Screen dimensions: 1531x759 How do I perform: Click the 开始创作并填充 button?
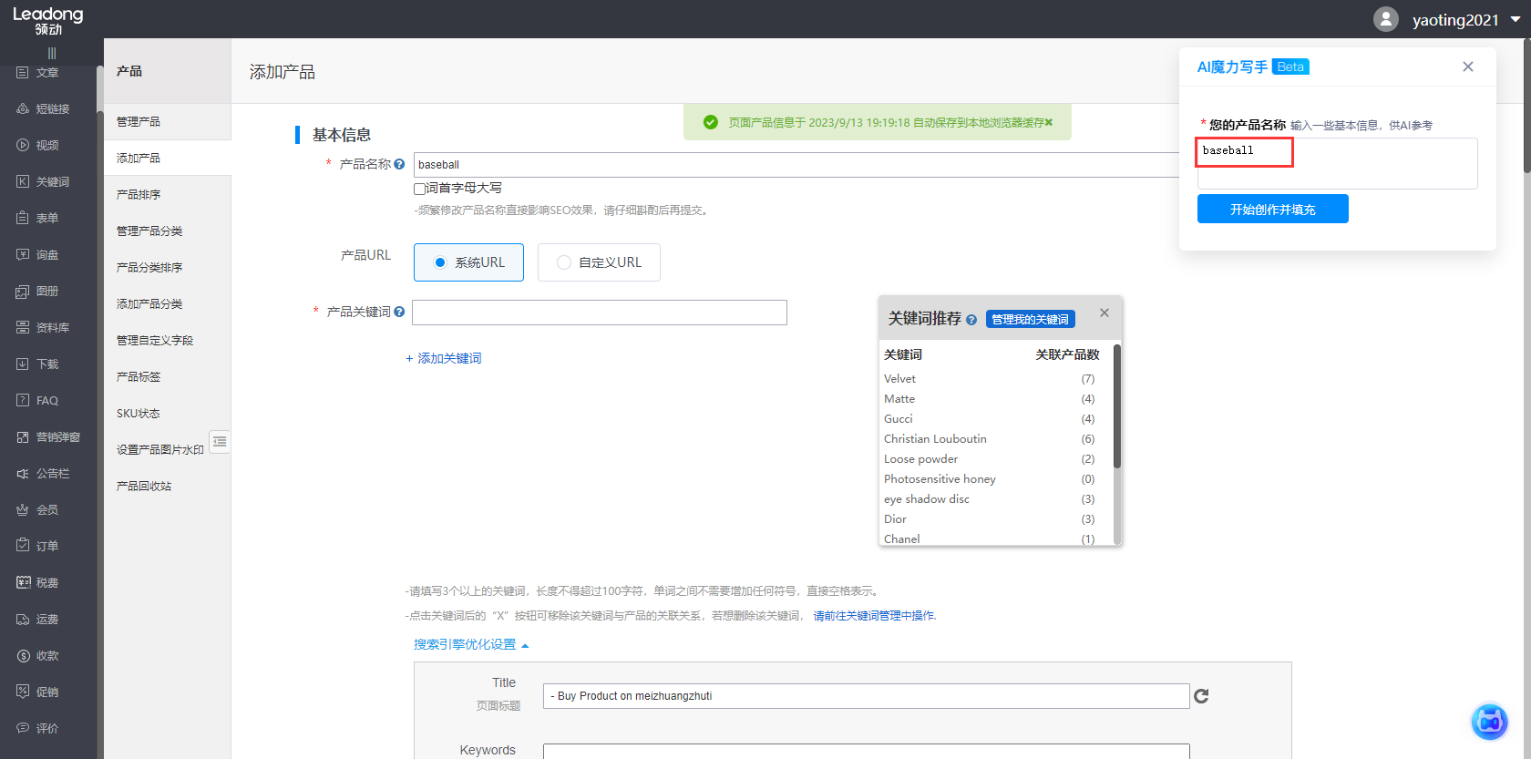(1272, 209)
